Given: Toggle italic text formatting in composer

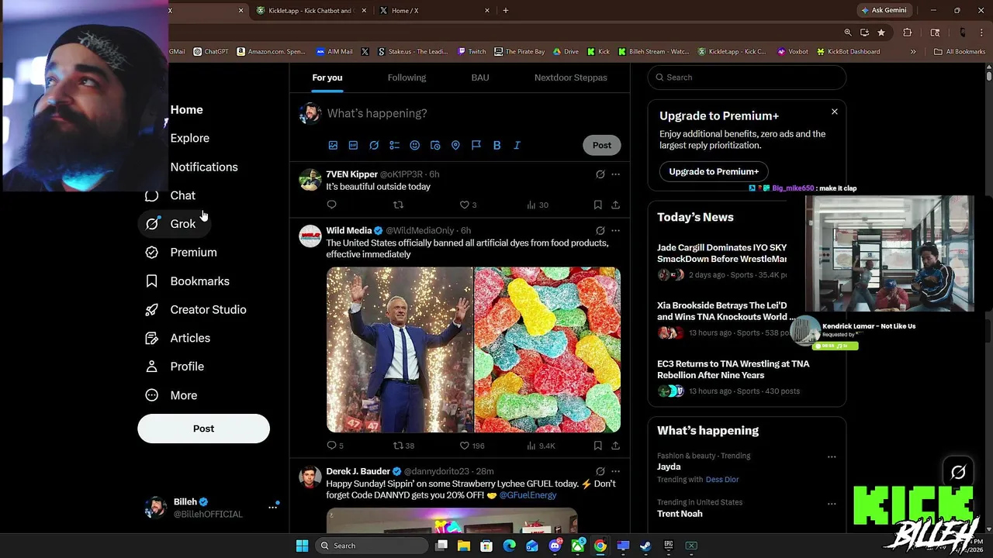Looking at the screenshot, I should (517, 145).
